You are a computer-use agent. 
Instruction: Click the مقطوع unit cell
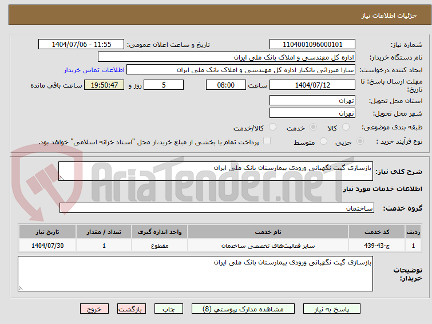coord(160,246)
